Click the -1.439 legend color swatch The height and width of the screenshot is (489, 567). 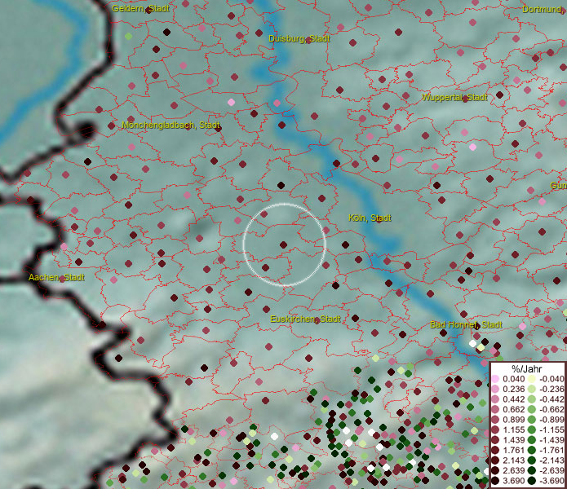tap(532, 440)
